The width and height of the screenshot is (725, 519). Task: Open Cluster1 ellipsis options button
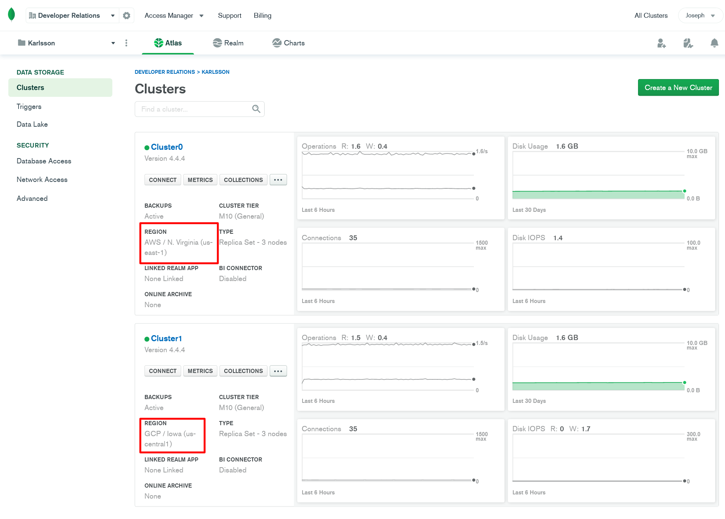tap(278, 371)
